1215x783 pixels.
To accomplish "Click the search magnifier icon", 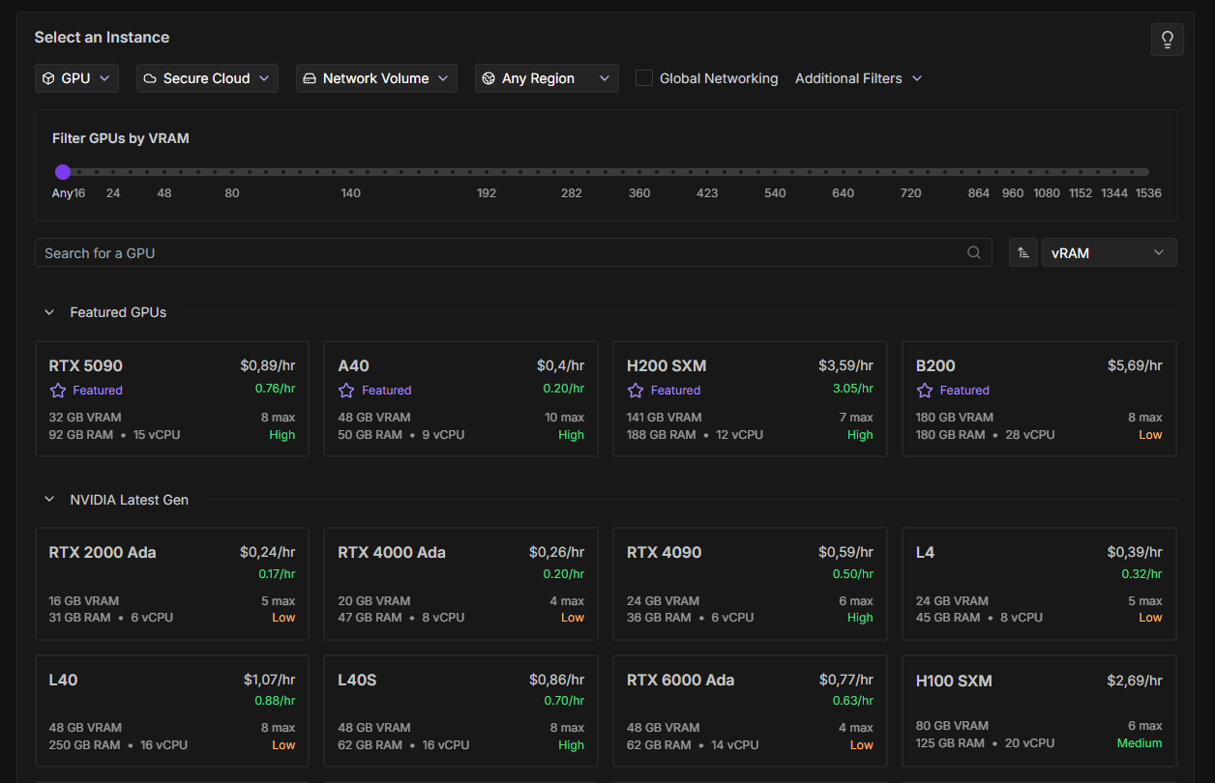I will tap(974, 252).
